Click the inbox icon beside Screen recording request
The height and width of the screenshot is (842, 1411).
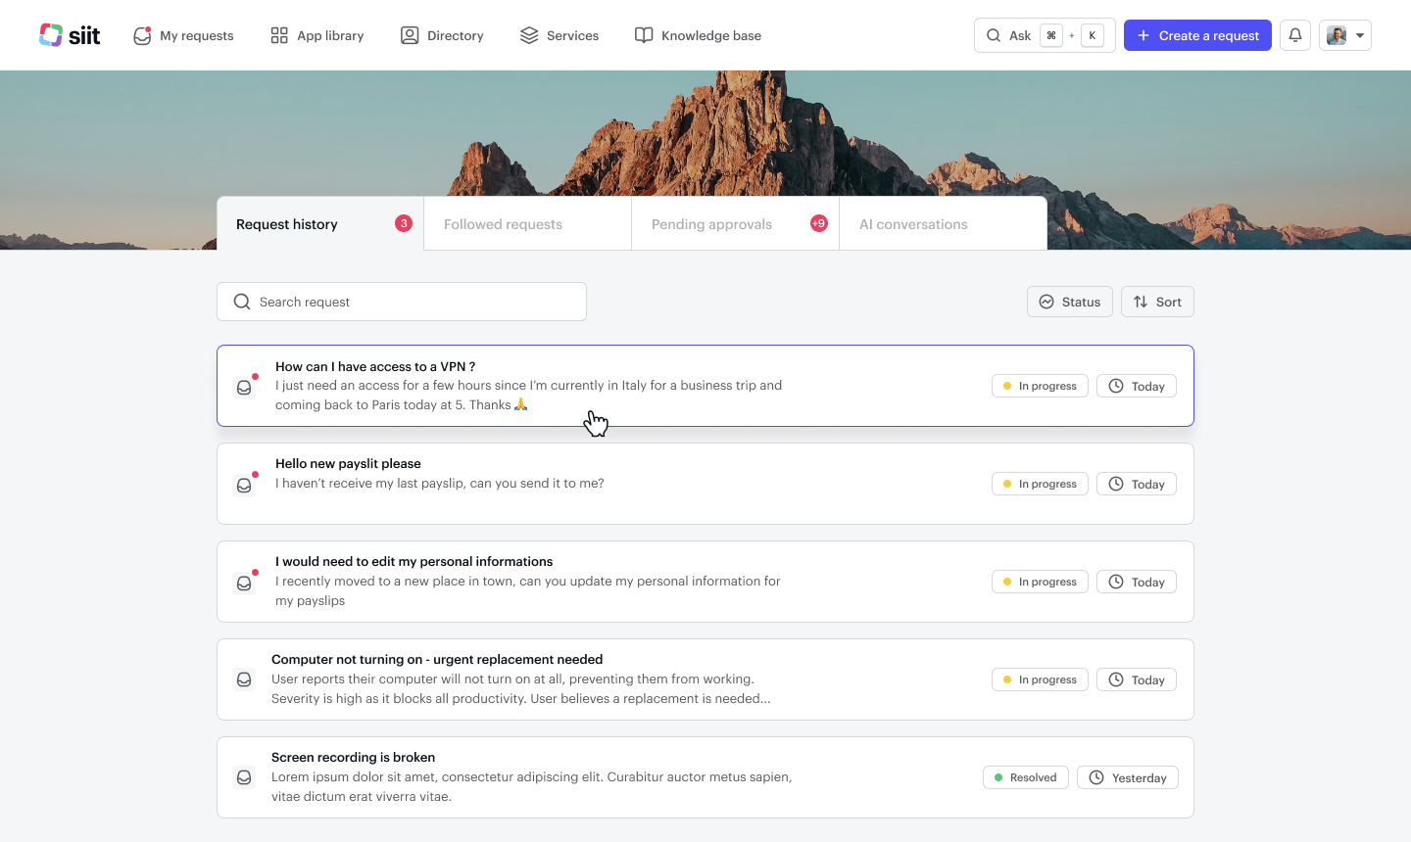[244, 777]
